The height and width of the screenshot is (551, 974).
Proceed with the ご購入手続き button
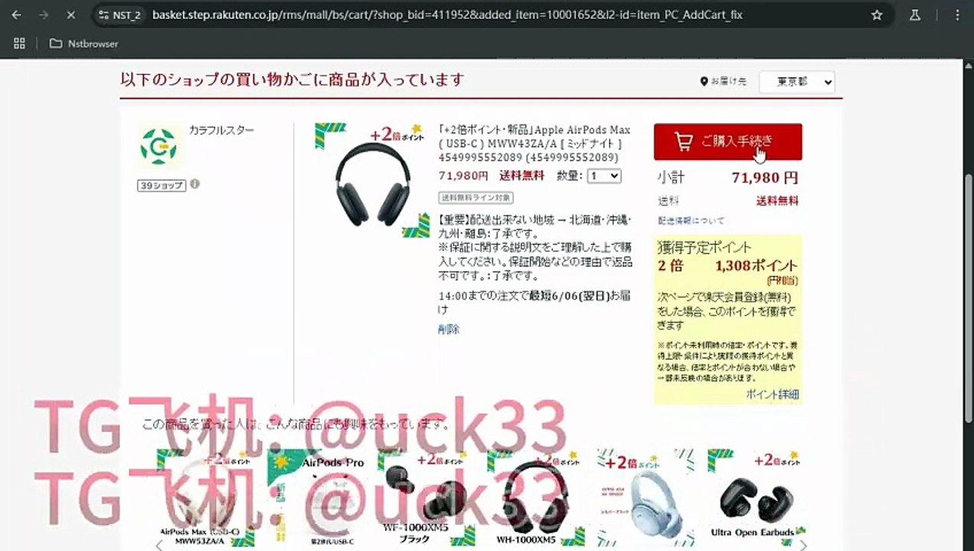[x=727, y=142]
